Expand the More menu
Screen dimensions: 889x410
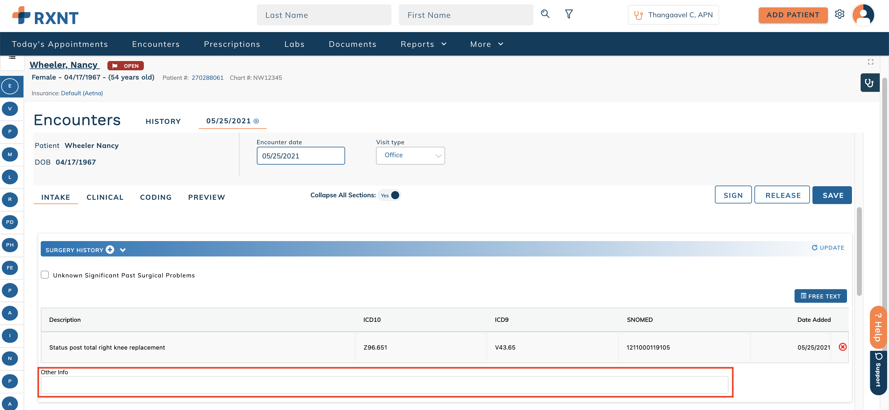[486, 44]
